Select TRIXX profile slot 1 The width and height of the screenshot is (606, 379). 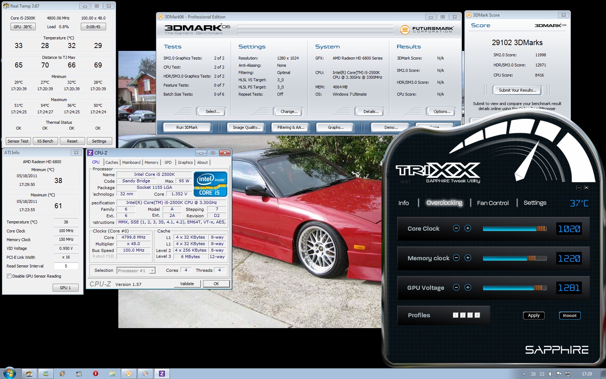pos(456,315)
